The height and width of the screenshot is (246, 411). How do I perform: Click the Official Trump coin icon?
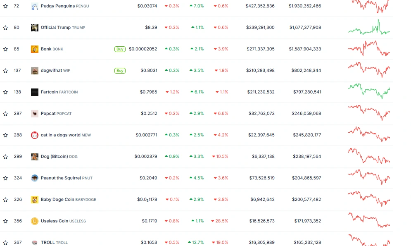pos(35,28)
